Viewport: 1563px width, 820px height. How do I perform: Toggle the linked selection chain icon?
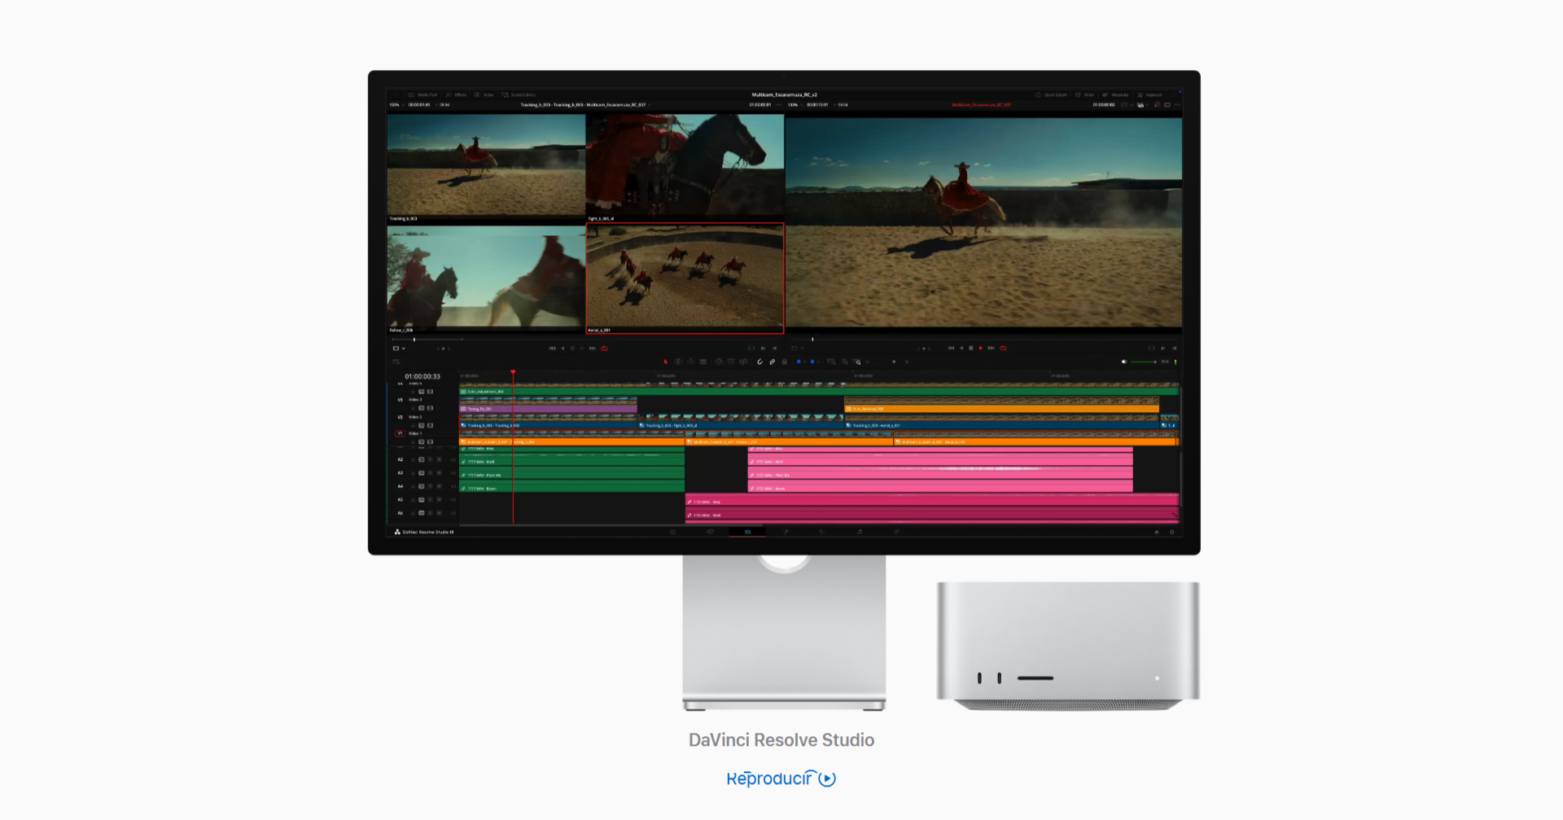tap(772, 362)
